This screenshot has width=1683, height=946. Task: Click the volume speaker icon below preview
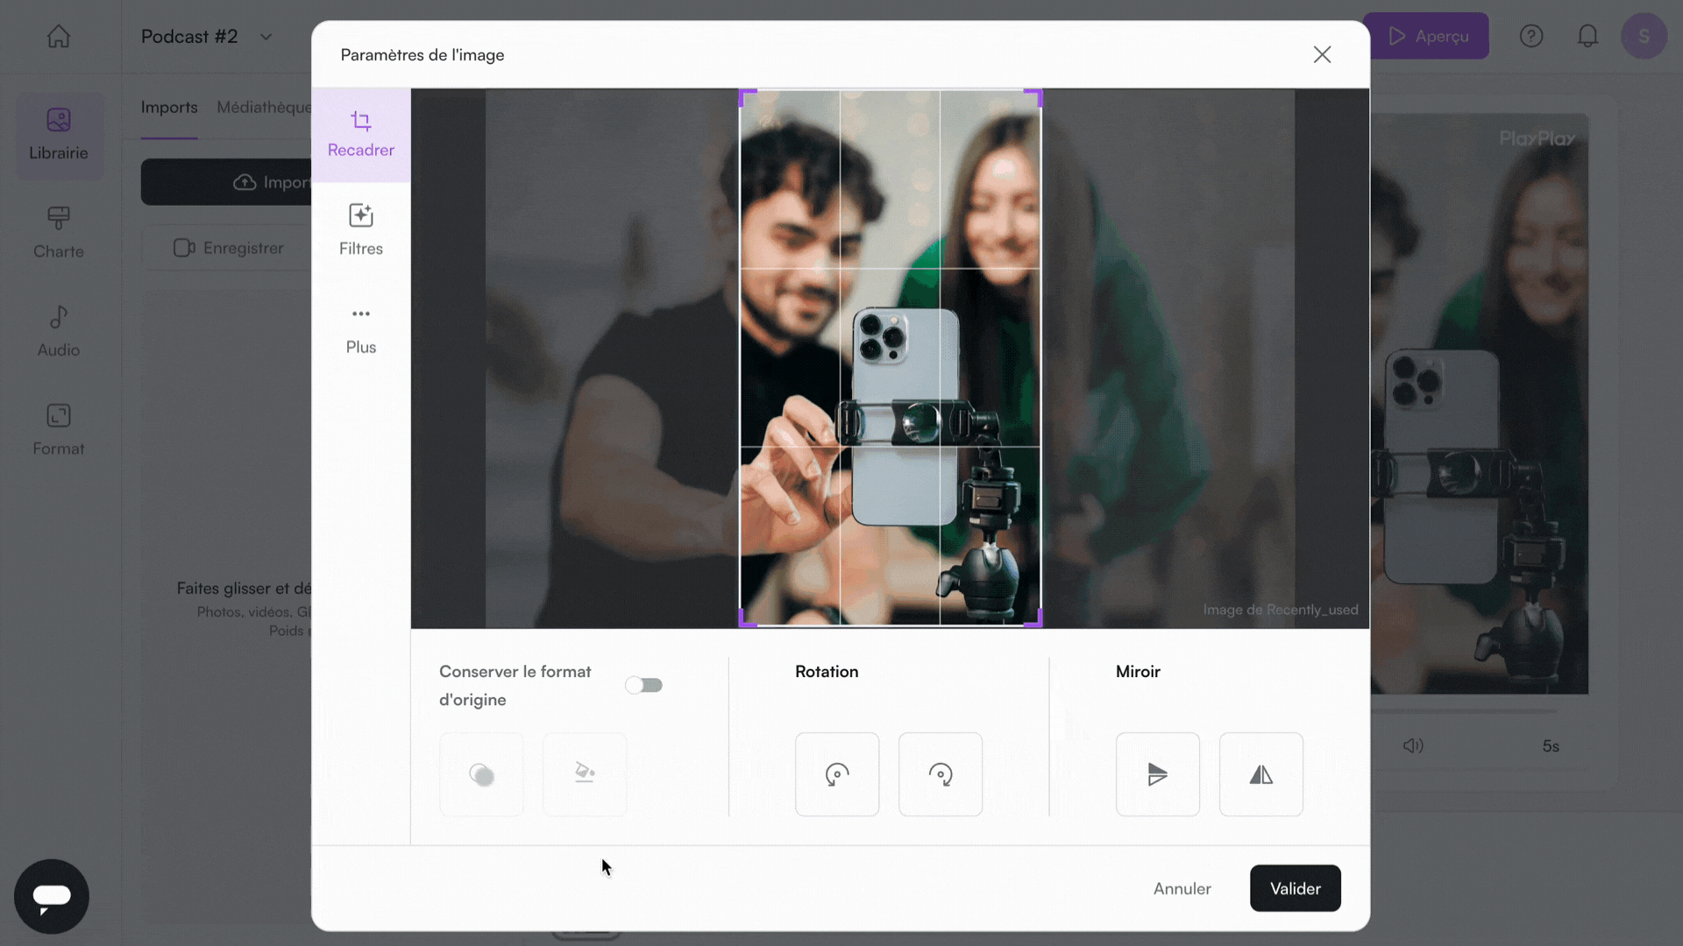pyautogui.click(x=1413, y=745)
